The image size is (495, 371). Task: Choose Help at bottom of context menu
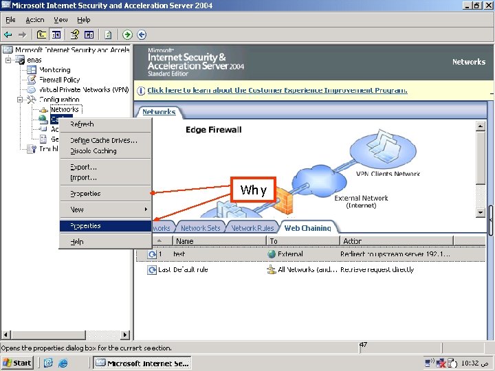click(x=105, y=242)
